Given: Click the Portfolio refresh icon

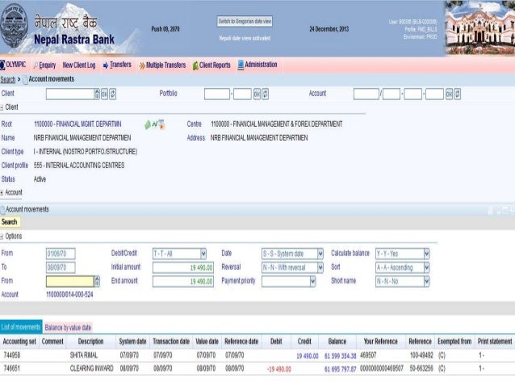Looking at the screenshot, I should (265, 94).
